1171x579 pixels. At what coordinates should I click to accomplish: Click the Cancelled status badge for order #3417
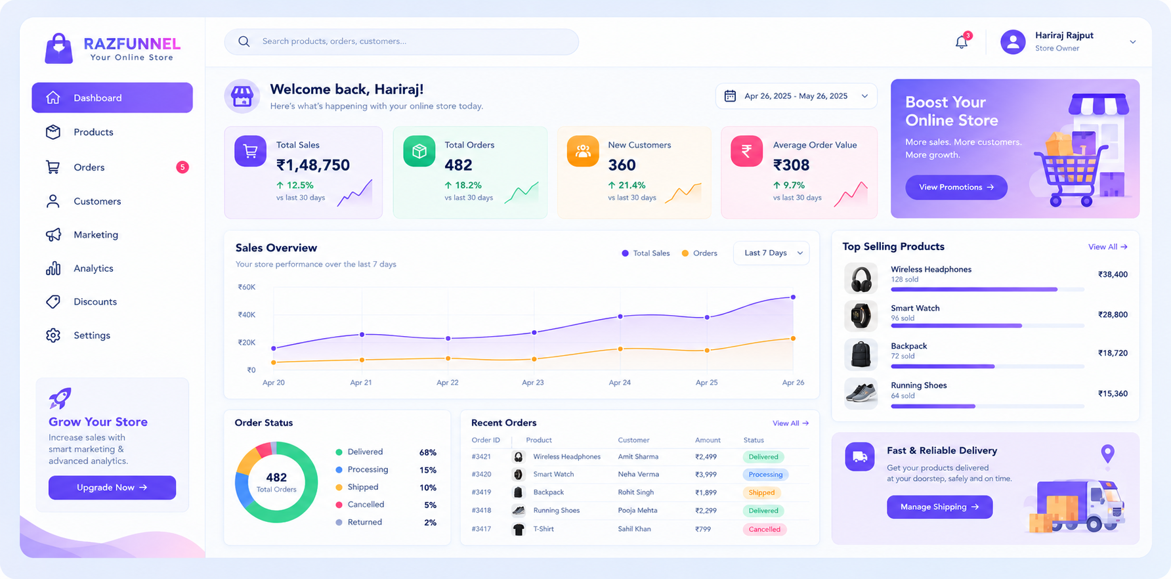click(765, 529)
